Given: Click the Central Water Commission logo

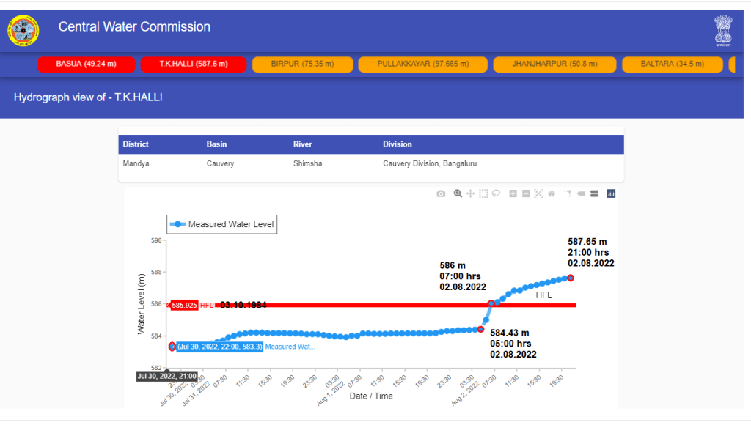Looking at the screenshot, I should coord(23,29).
